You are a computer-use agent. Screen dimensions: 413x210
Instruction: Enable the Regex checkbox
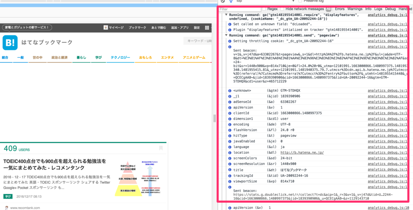[264, 9]
